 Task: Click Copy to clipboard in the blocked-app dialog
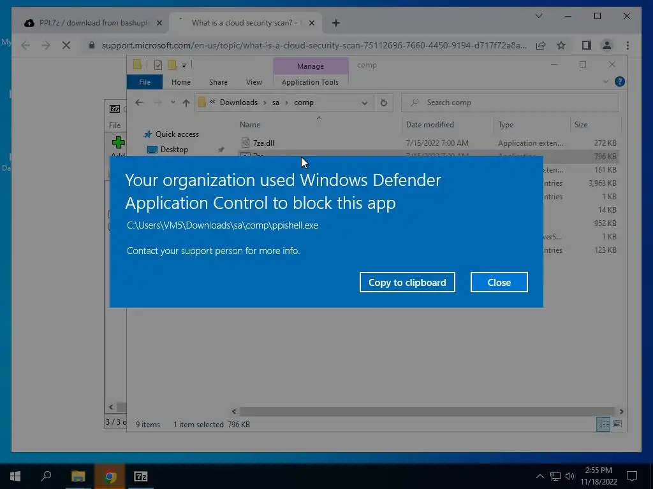click(407, 282)
